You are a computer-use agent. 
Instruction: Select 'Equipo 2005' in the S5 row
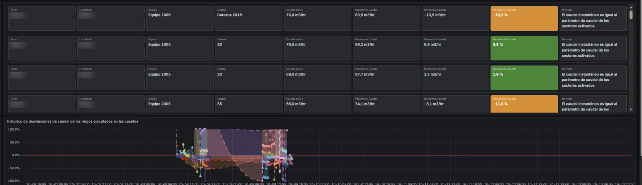[x=180, y=104]
